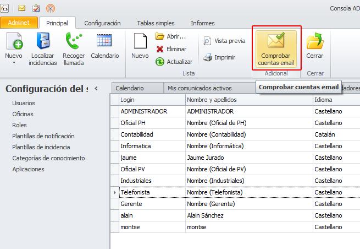Select the Gerente login cell

pyautogui.click(x=152, y=204)
